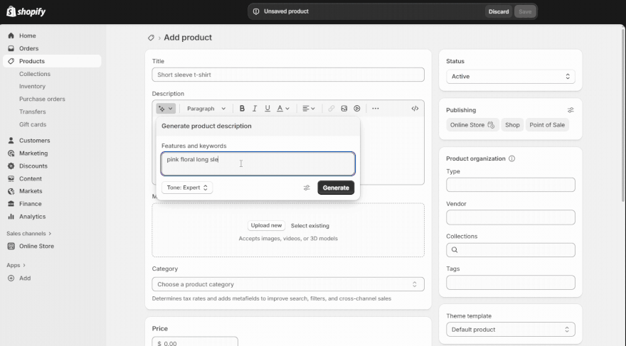Click the Shop publishing chip
The image size is (626, 346).
pyautogui.click(x=512, y=125)
